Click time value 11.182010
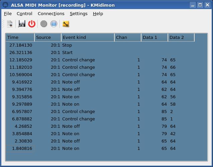This screenshot has height=167, width=213. click(x=21, y=67)
